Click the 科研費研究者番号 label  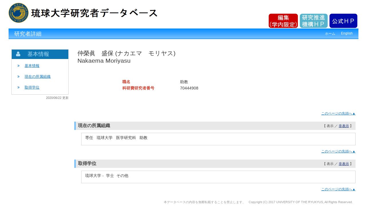coord(138,88)
